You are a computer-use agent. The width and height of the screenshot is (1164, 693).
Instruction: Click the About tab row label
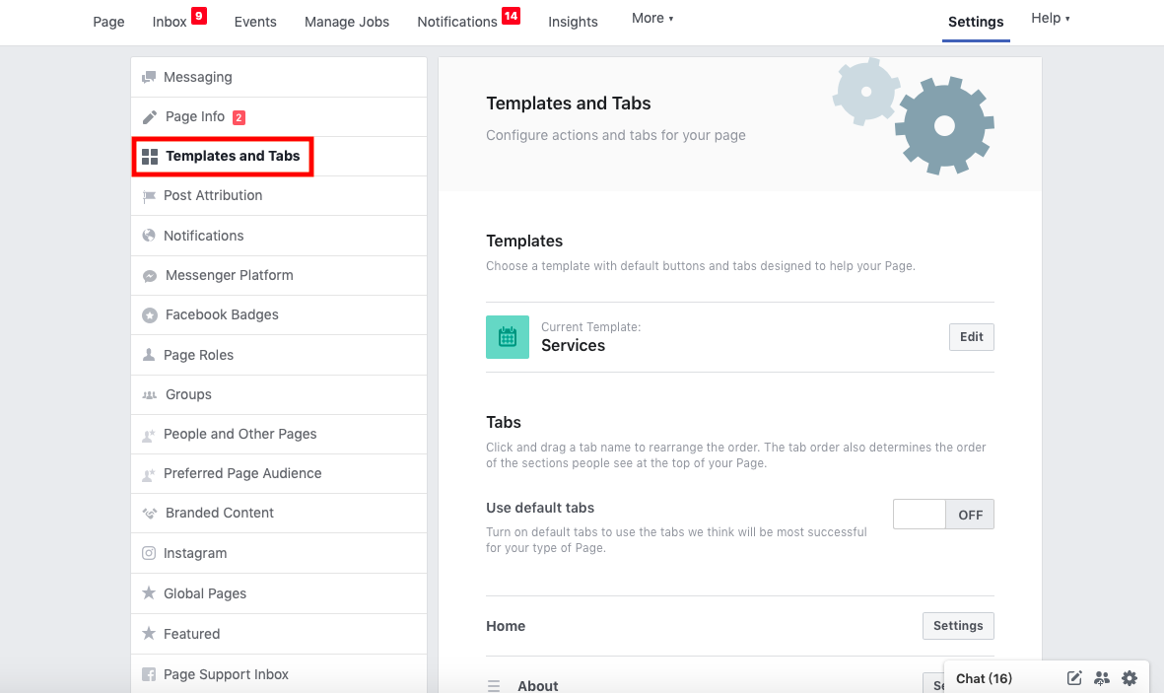537,685
